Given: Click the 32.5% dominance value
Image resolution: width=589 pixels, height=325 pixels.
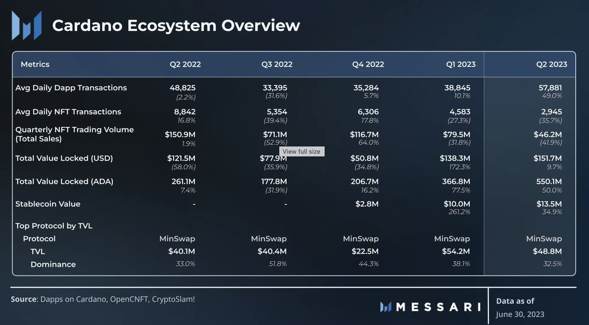Looking at the screenshot, I should pos(553,264).
